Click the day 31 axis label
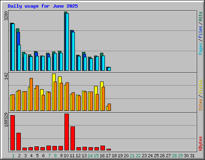Screen dimensions: 205x160 (192, 156)
